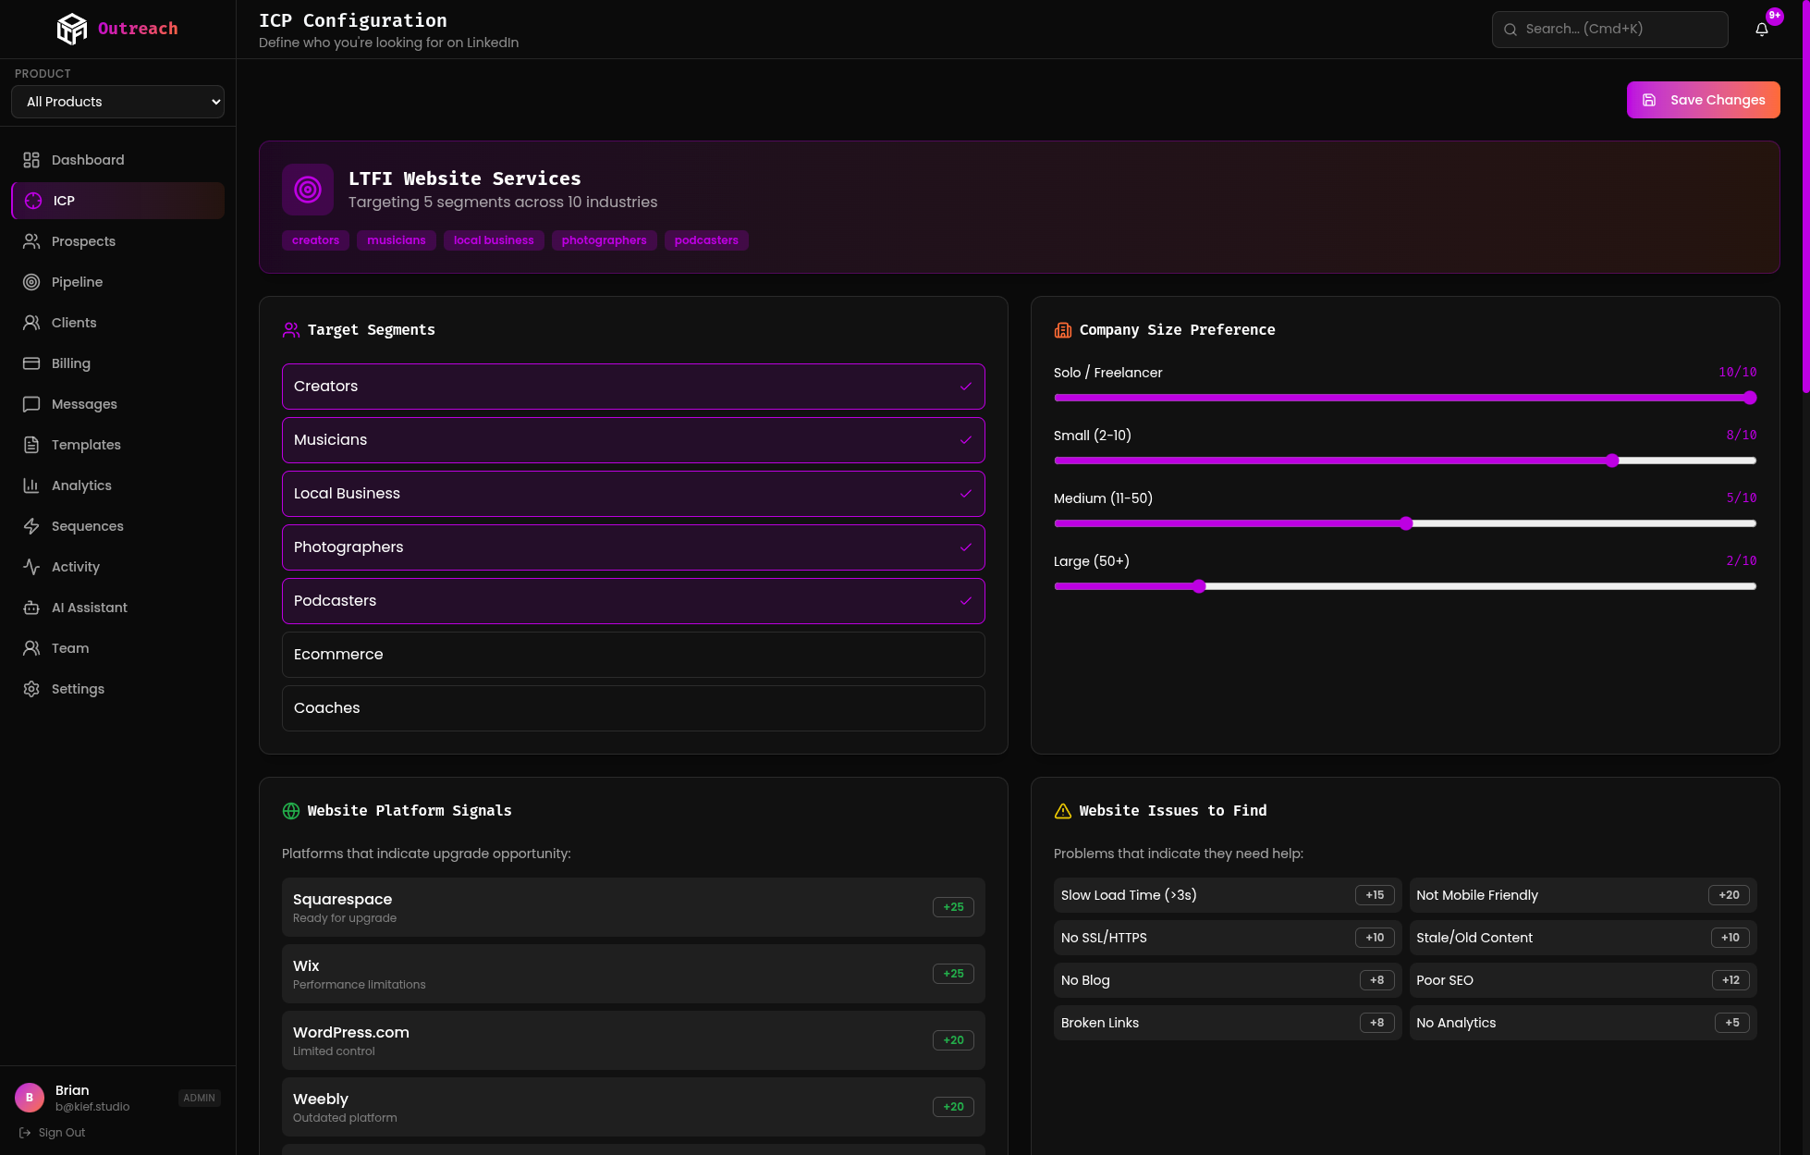Go to Sequences in sidebar
The image size is (1810, 1155).
87,526
